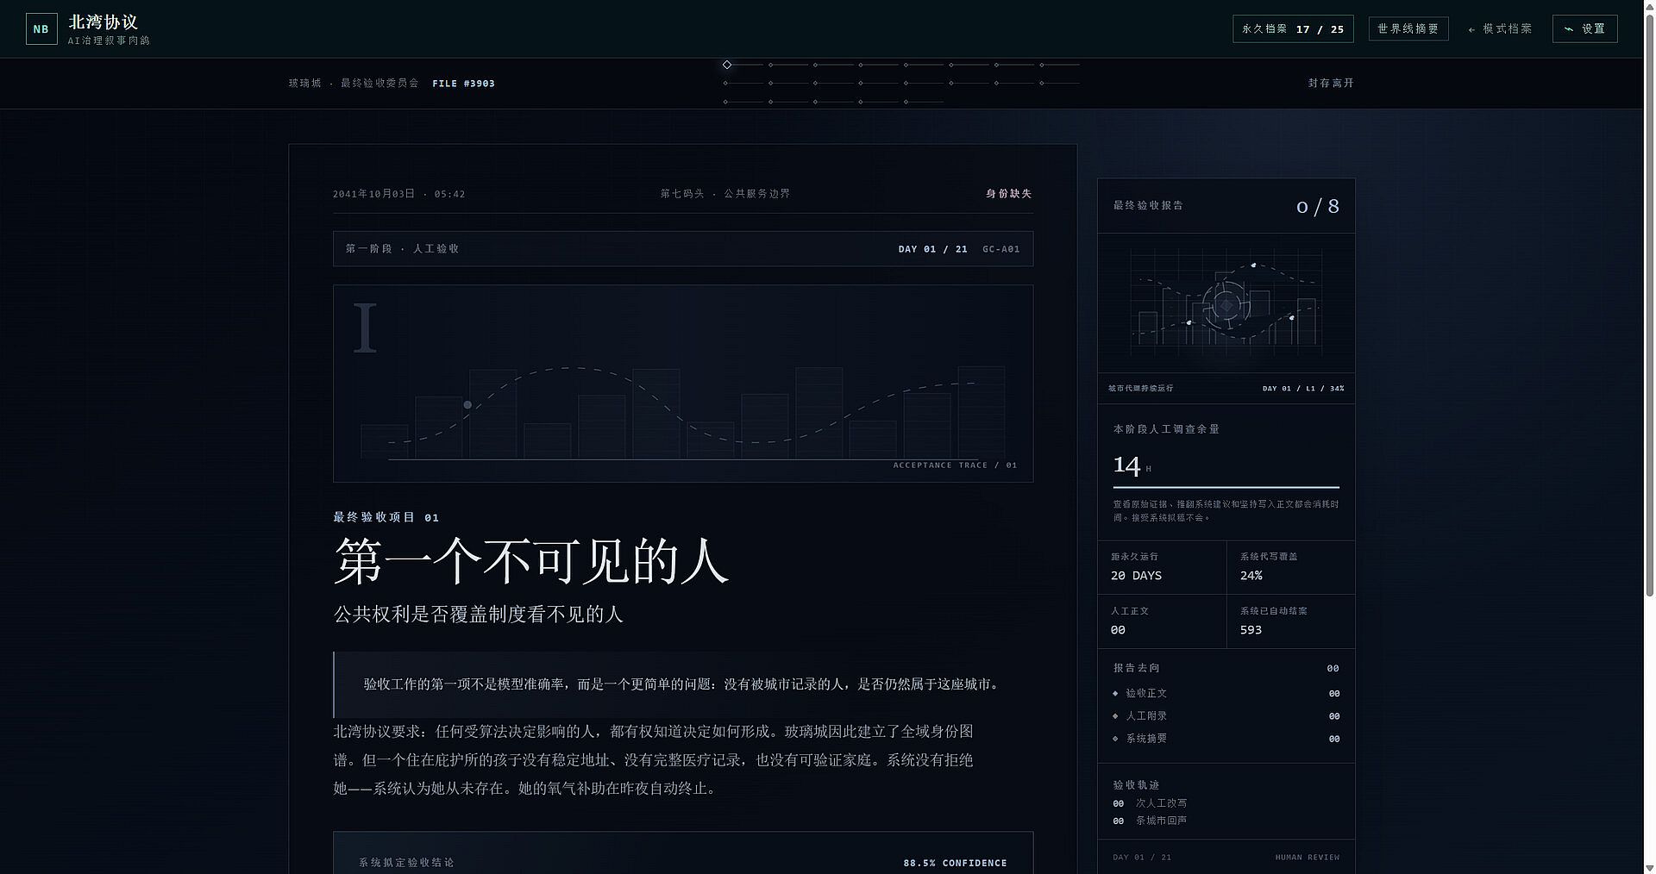Click the 北湾协议 title

pyautogui.click(x=103, y=22)
